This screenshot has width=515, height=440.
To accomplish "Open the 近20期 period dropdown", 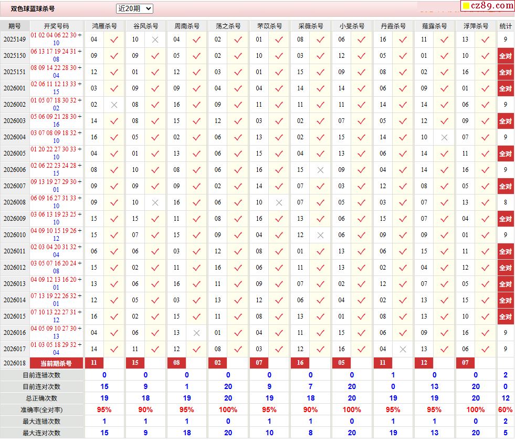I will click(134, 8).
